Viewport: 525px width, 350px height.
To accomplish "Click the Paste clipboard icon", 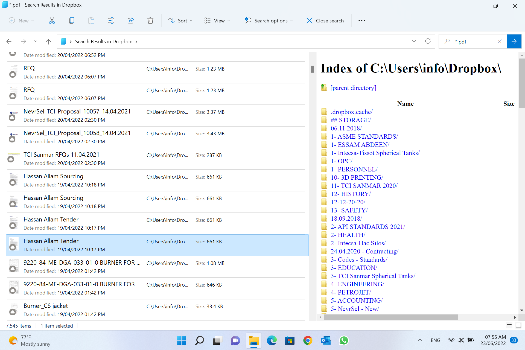I will (x=91, y=21).
